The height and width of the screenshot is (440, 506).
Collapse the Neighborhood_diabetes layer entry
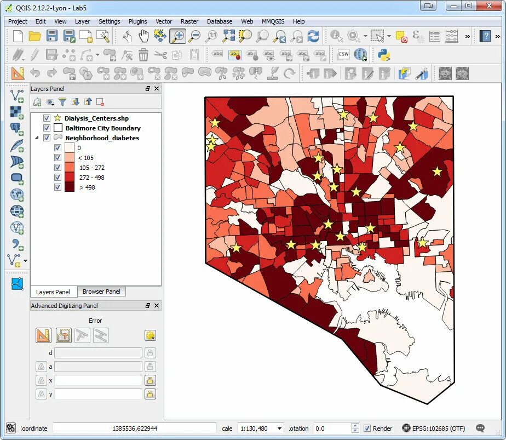pos(36,138)
